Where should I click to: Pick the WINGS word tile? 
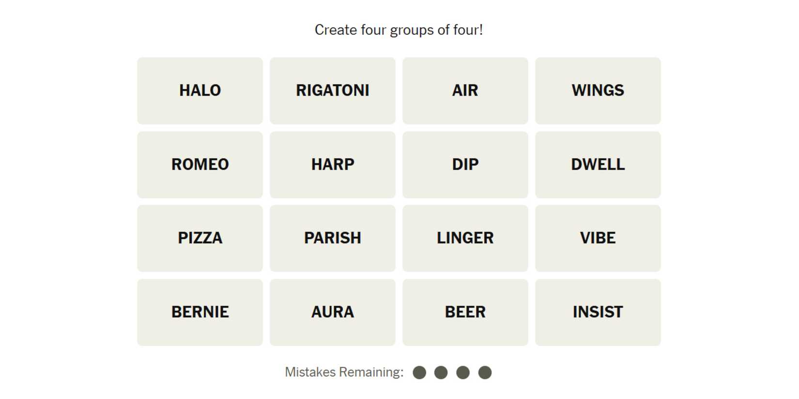[x=598, y=90]
